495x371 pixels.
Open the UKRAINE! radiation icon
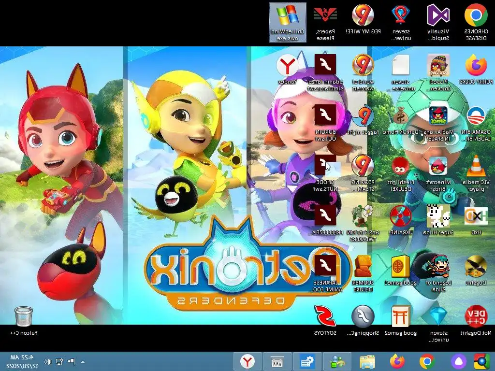click(401, 220)
